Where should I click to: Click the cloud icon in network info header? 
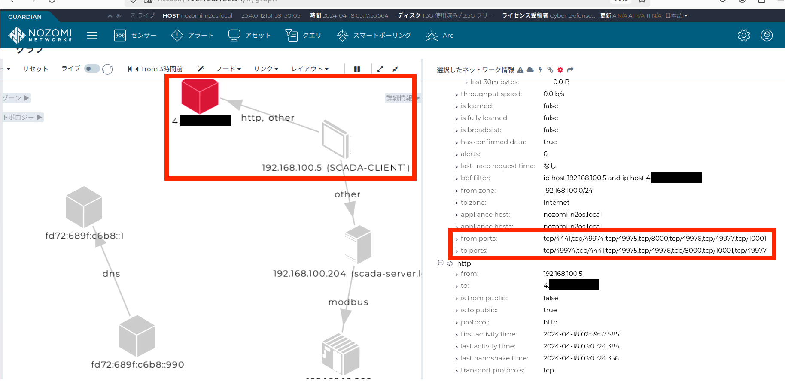(530, 70)
